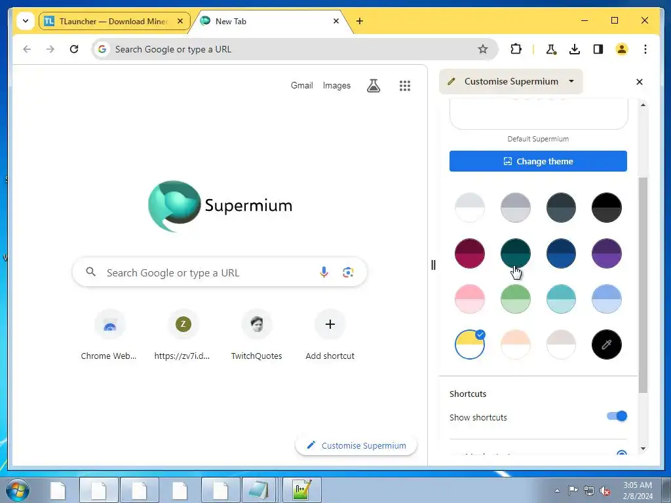The width and height of the screenshot is (671, 503).
Task: Start voice search with microphone icon
Action: pyautogui.click(x=324, y=272)
